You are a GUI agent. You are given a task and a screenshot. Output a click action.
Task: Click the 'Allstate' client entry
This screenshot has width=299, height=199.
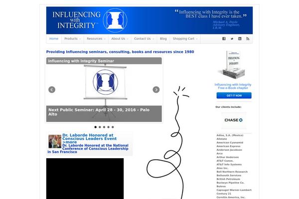pos(222,139)
